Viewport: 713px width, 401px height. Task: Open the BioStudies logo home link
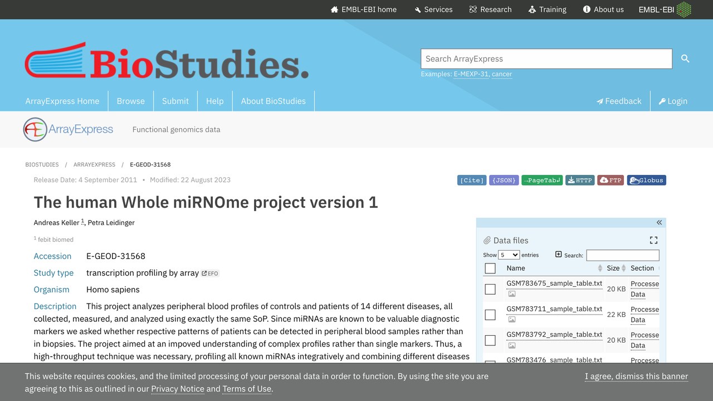point(167,60)
